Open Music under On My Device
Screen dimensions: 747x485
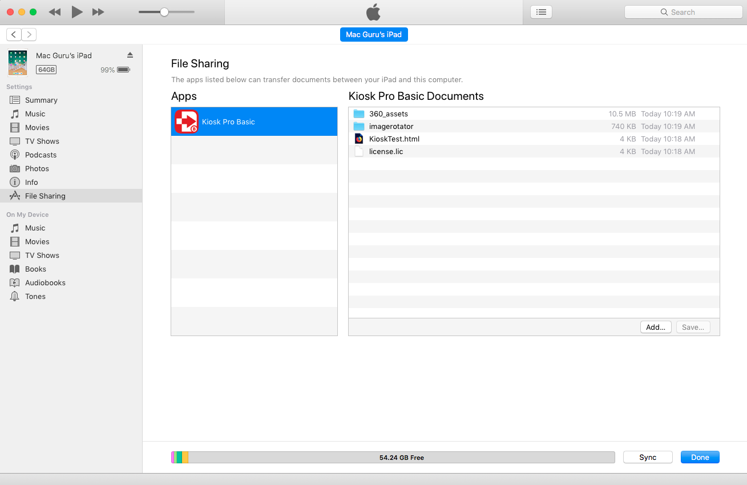click(x=71, y=228)
